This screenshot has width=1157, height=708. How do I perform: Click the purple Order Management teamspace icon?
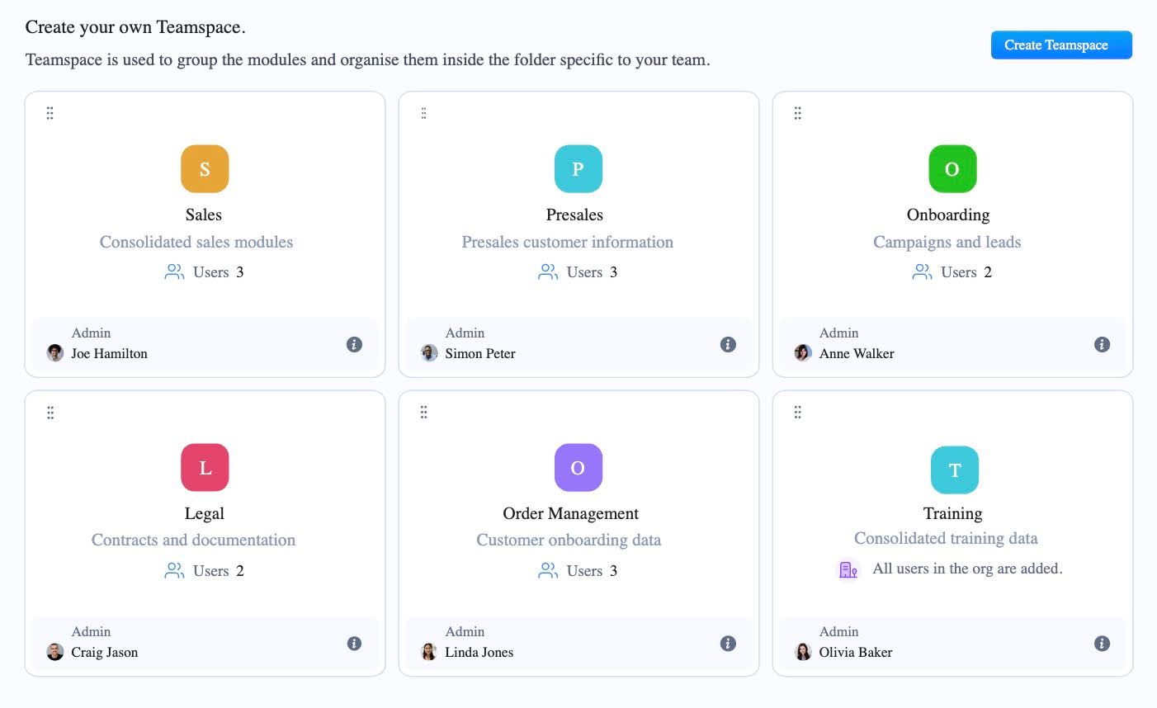578,467
